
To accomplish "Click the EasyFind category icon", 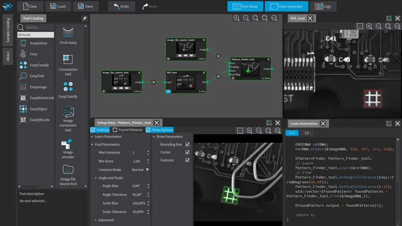I will point(24,76).
